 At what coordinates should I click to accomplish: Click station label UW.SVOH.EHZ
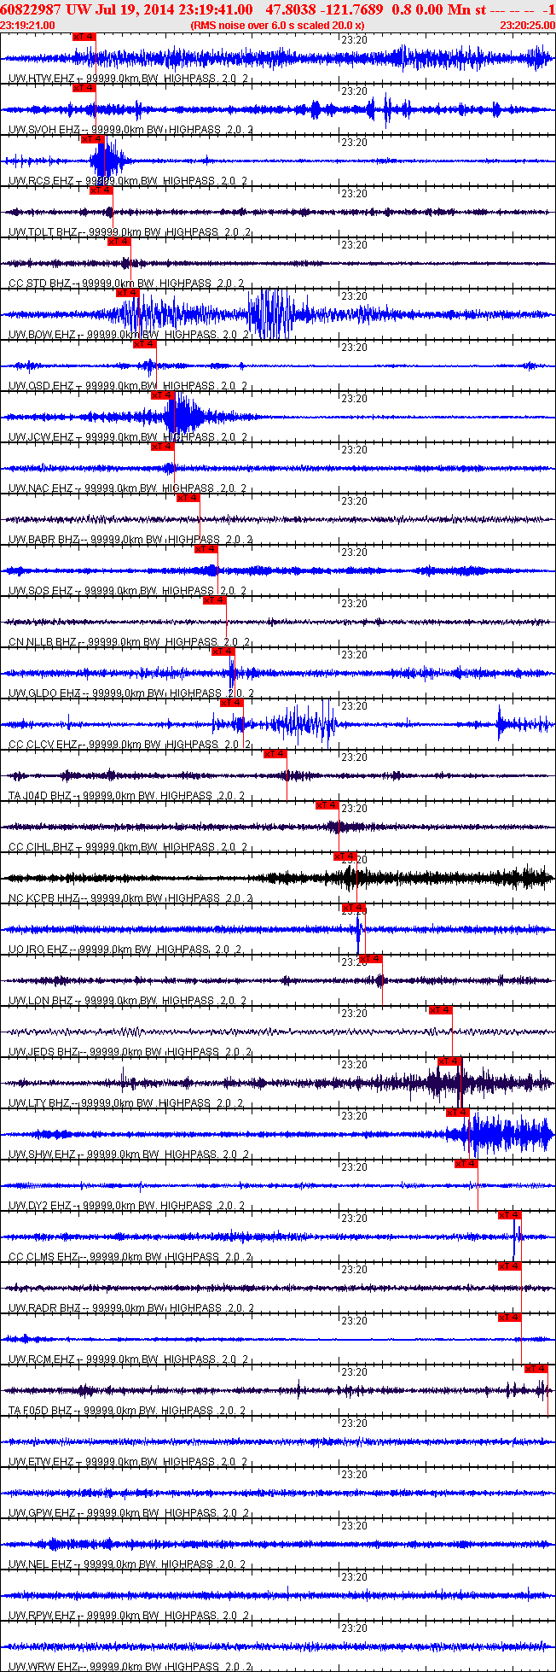point(44,130)
